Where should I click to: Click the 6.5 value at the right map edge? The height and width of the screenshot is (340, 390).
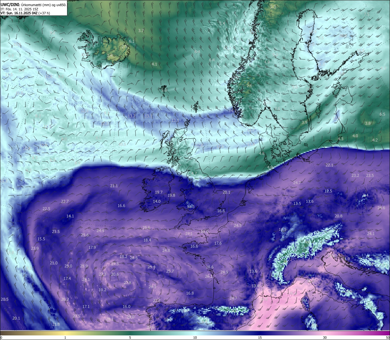[382, 114]
